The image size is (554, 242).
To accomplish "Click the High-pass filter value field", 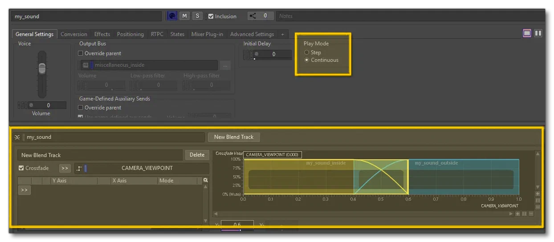I will [x=212, y=85].
